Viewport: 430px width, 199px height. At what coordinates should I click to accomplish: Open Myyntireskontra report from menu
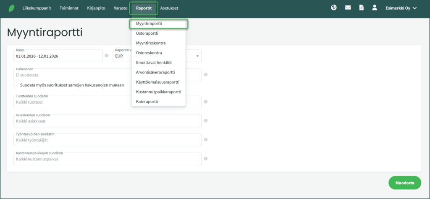(151, 43)
